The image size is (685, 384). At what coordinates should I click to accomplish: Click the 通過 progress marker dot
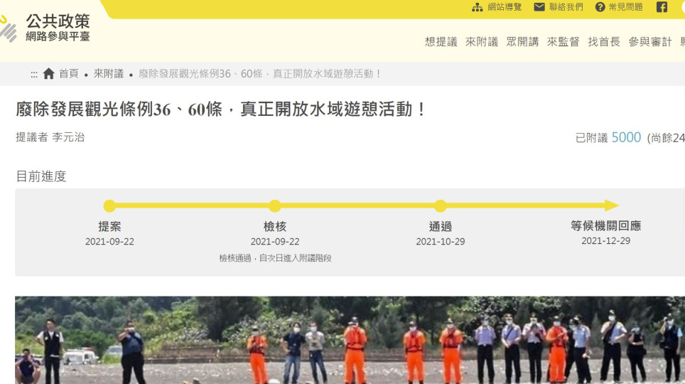point(441,206)
